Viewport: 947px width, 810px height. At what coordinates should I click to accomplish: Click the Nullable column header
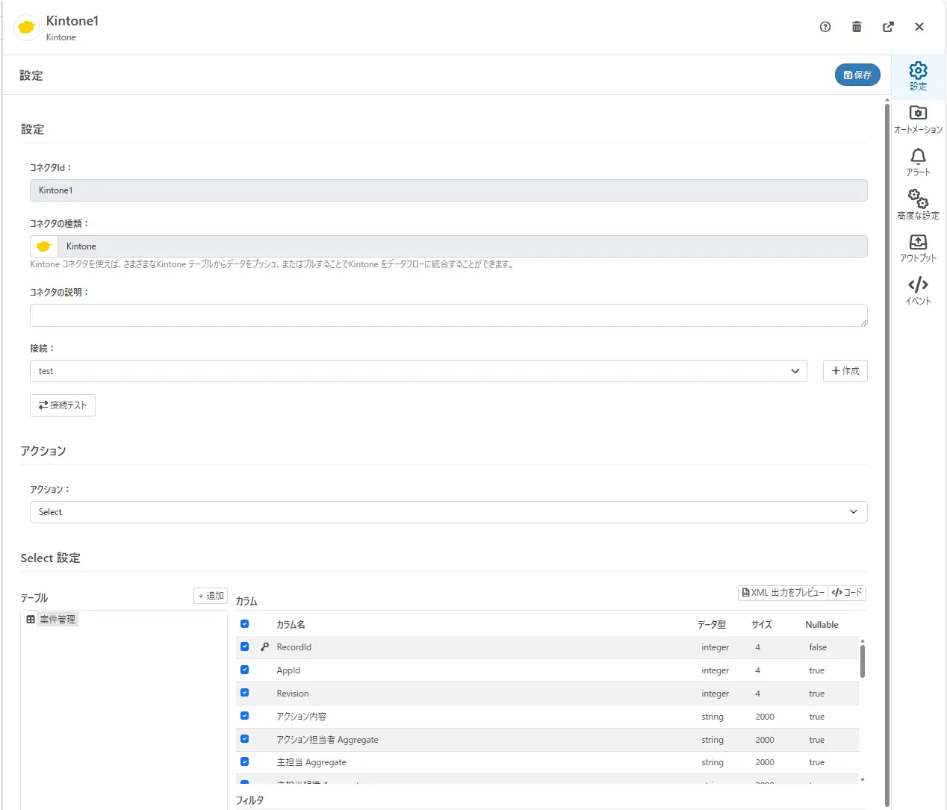(822, 625)
